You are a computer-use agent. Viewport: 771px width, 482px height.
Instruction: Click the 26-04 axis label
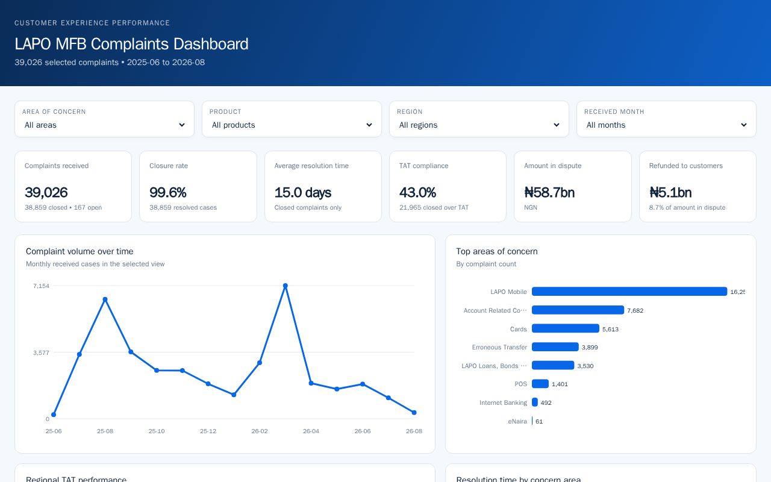point(311,431)
